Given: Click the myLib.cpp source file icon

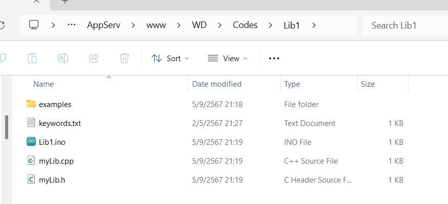Looking at the screenshot, I should (31, 161).
